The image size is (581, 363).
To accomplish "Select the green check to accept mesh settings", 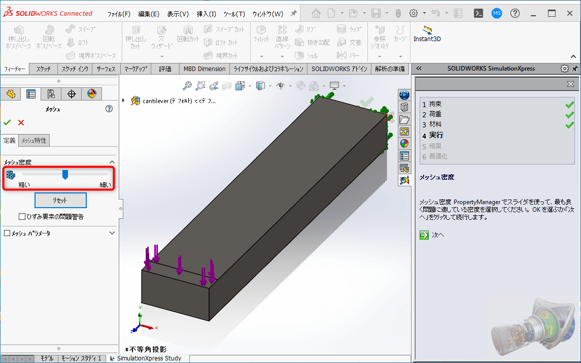I will 7,122.
